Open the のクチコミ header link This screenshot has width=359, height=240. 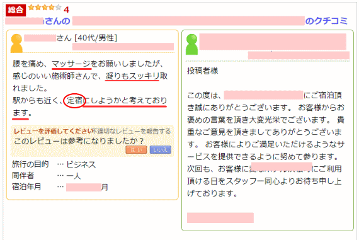(326, 21)
